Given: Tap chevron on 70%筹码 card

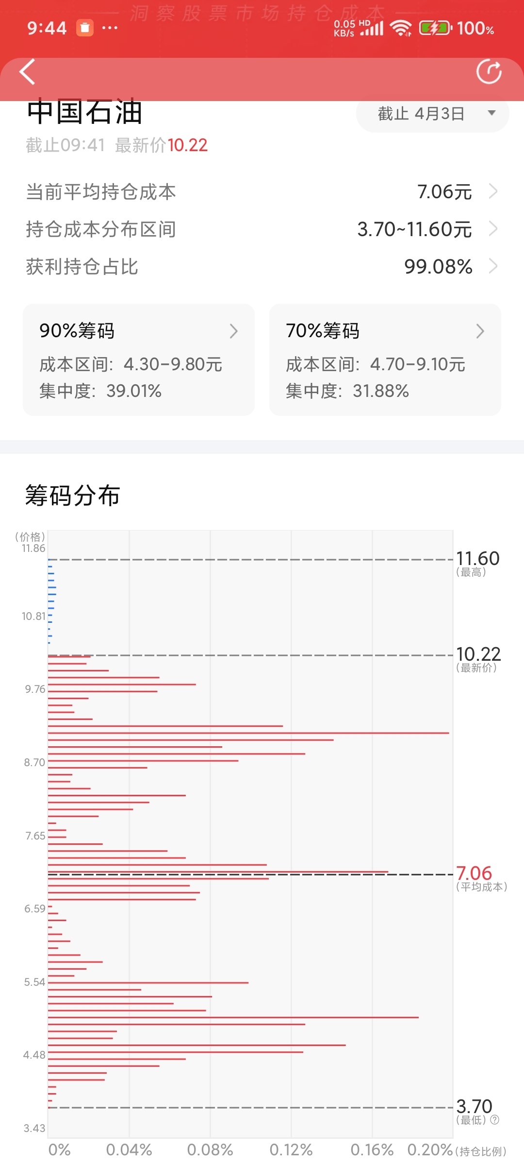Looking at the screenshot, I should [x=480, y=331].
